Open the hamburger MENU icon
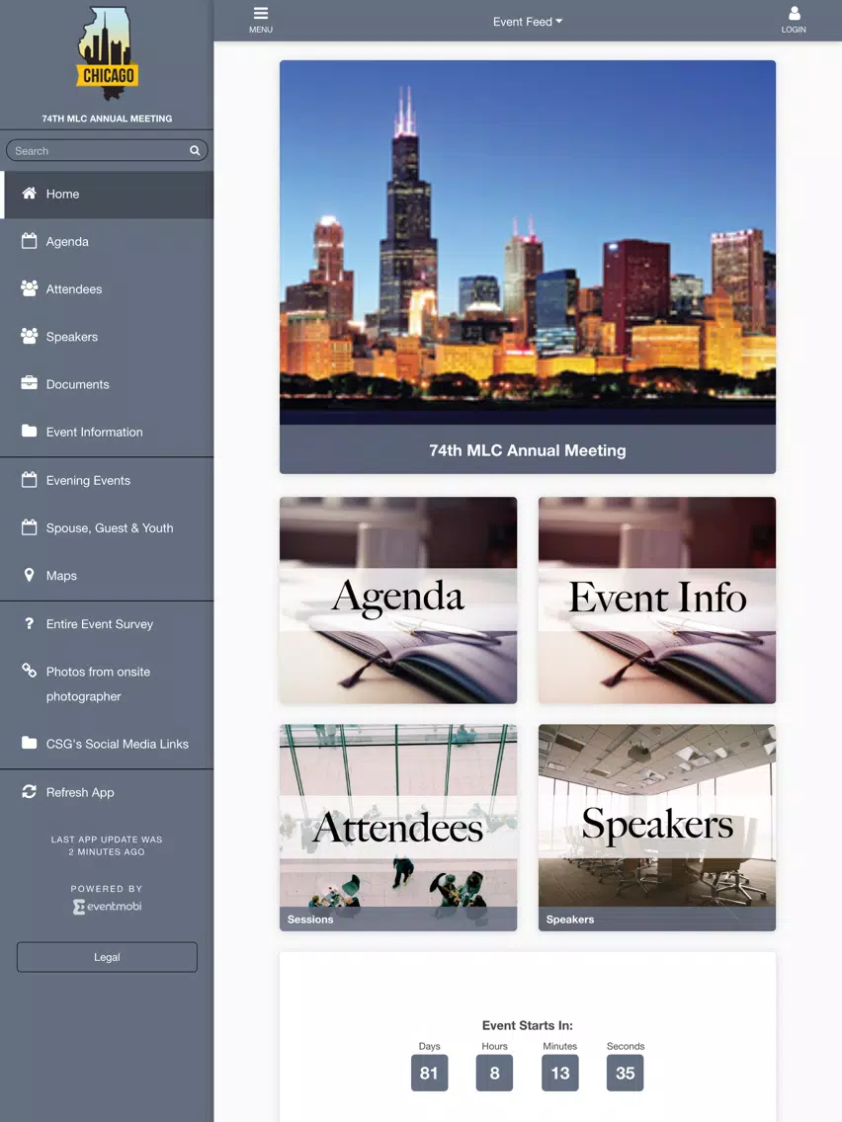 261,14
